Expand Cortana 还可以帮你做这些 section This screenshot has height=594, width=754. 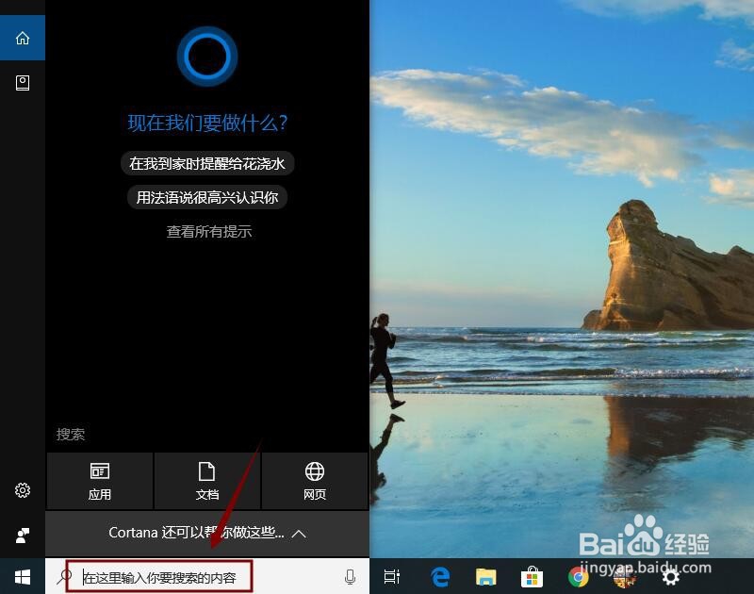pos(207,533)
